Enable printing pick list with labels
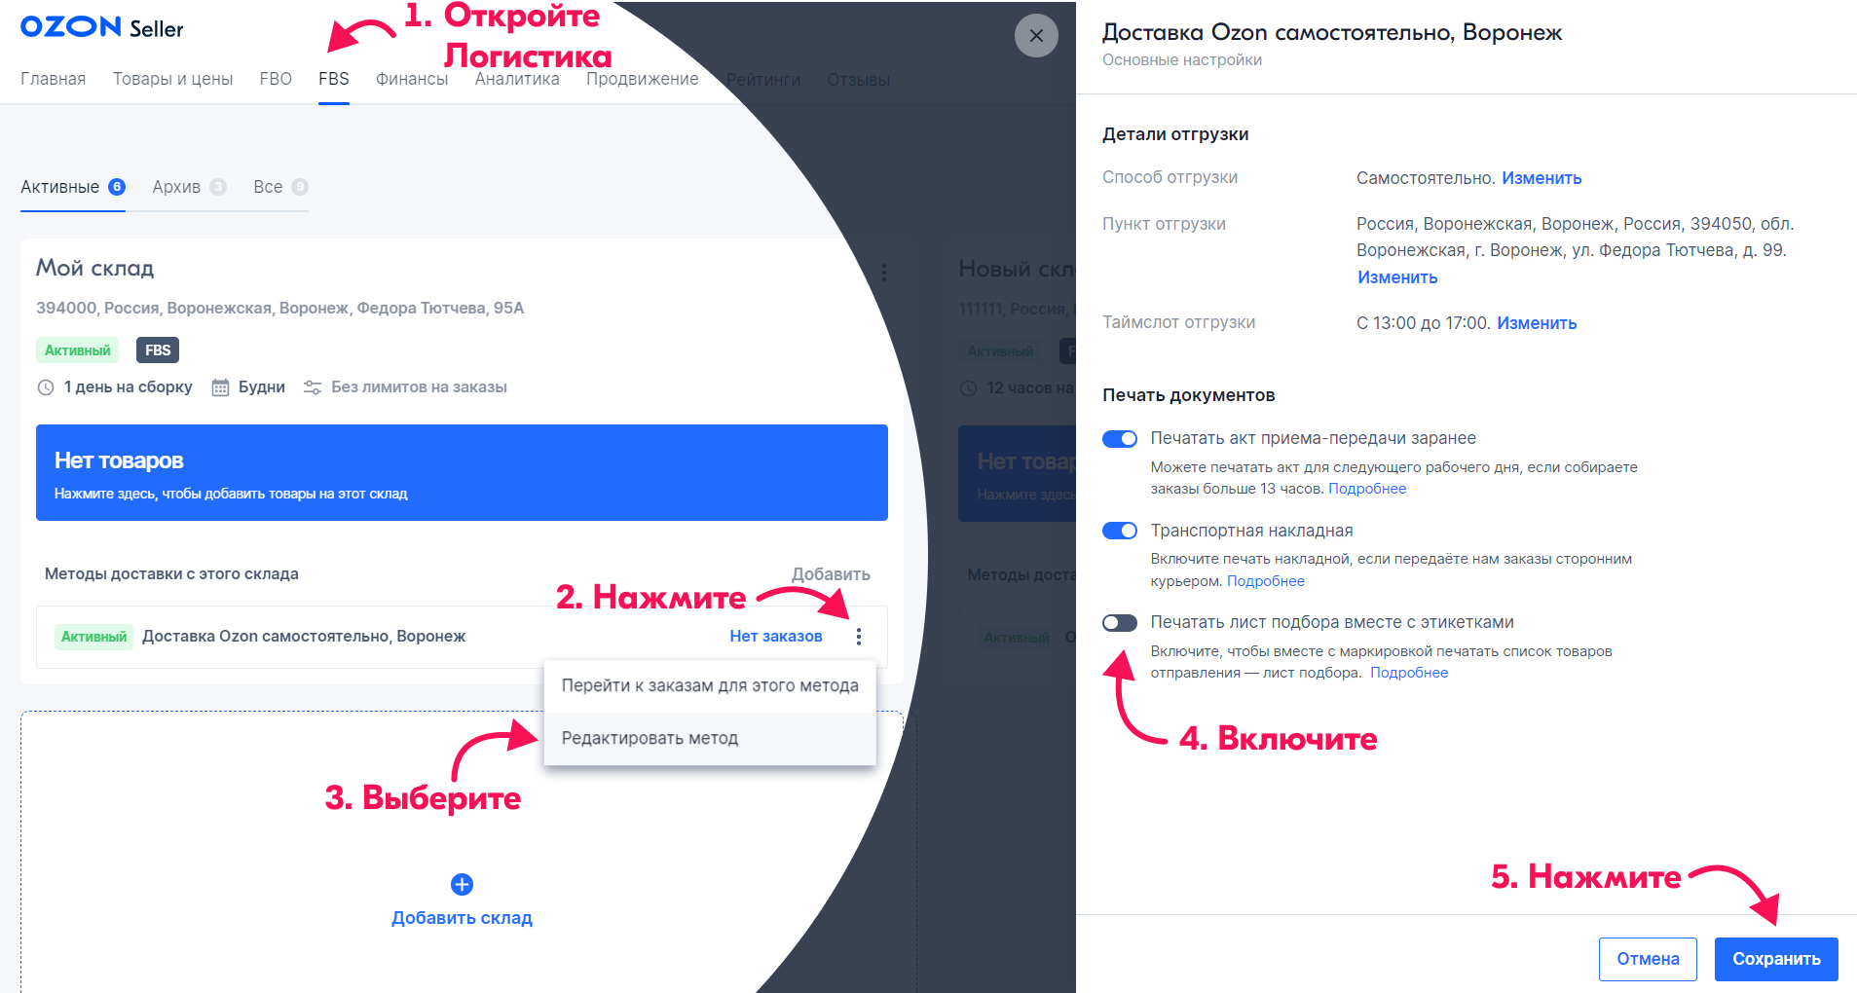 click(1119, 623)
